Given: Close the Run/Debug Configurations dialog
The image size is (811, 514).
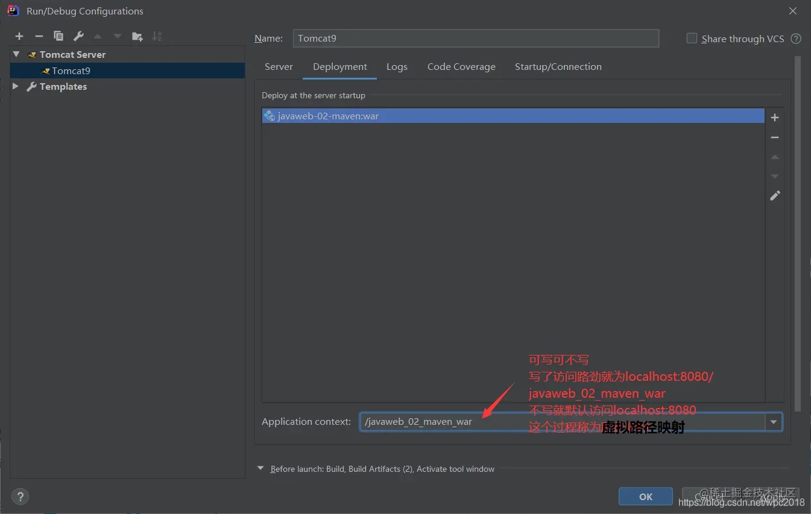Looking at the screenshot, I should point(793,11).
